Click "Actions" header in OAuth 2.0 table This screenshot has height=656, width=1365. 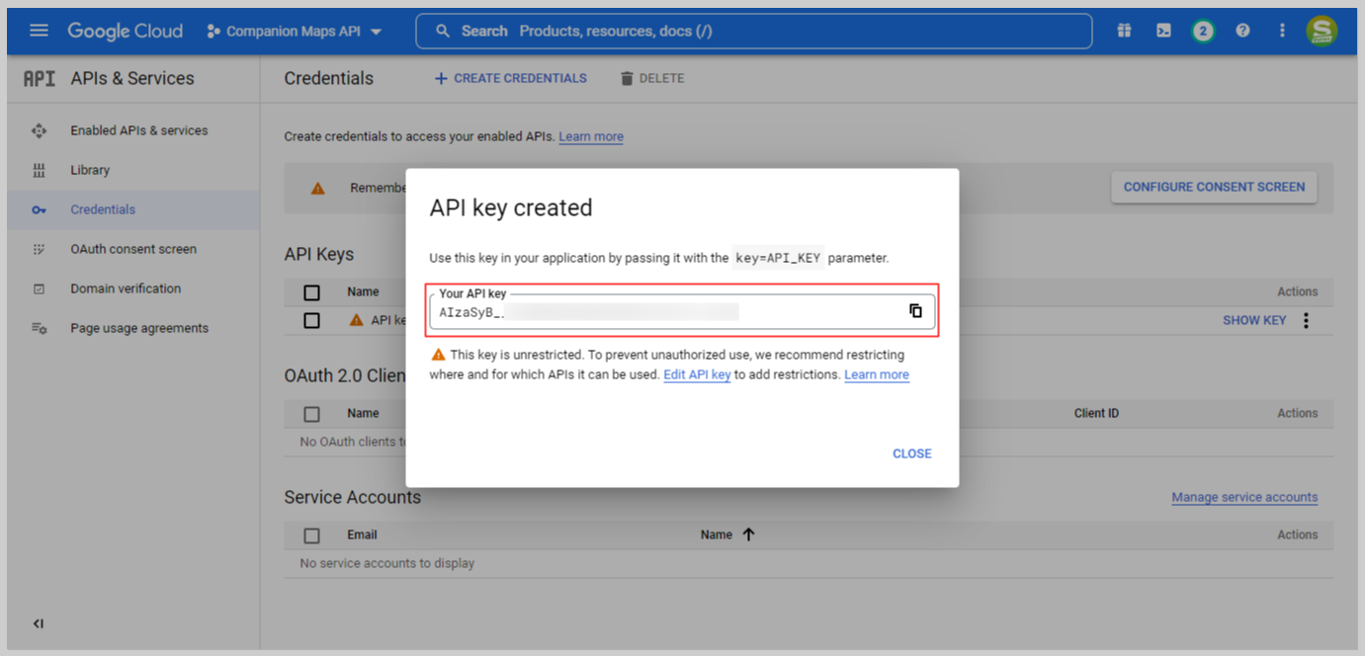click(1297, 413)
